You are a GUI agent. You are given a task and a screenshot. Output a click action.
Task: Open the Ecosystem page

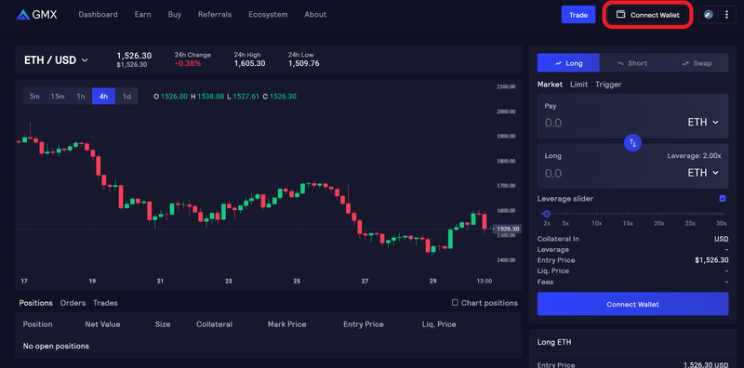[268, 15]
